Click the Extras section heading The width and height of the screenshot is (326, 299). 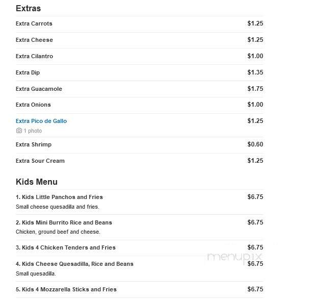pyautogui.click(x=28, y=8)
